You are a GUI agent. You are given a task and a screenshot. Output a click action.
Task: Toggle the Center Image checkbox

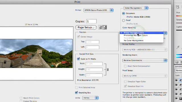78,37
